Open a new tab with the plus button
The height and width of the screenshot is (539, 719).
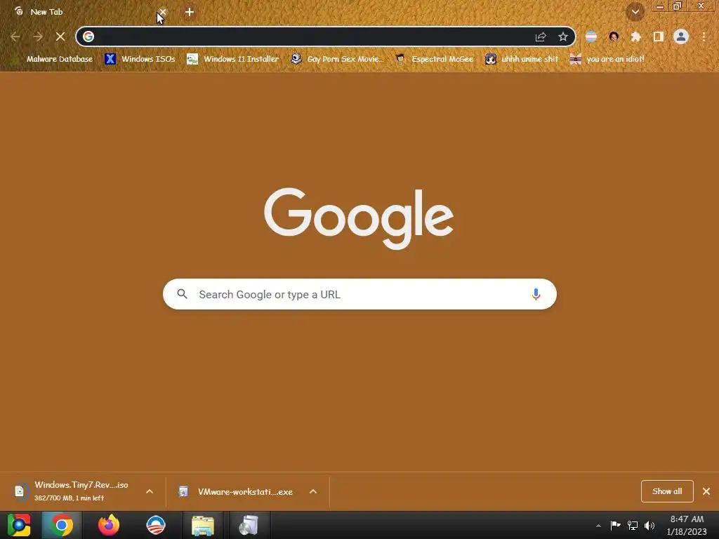[x=190, y=12]
